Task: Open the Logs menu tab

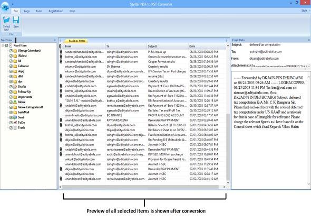Action: click(27, 11)
